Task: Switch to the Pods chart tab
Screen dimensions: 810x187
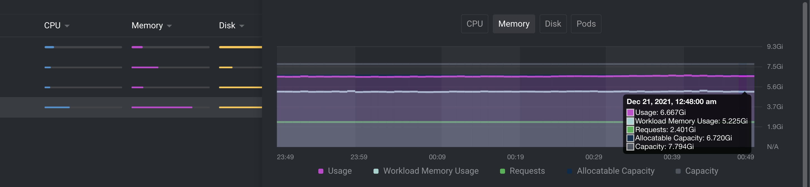Action: tap(586, 24)
